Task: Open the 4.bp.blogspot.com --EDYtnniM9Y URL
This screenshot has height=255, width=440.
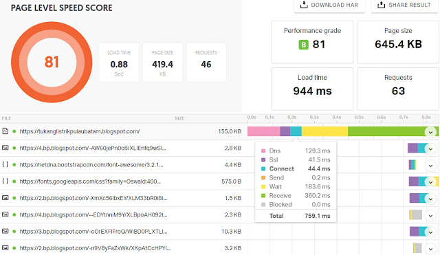Action: 93,214
